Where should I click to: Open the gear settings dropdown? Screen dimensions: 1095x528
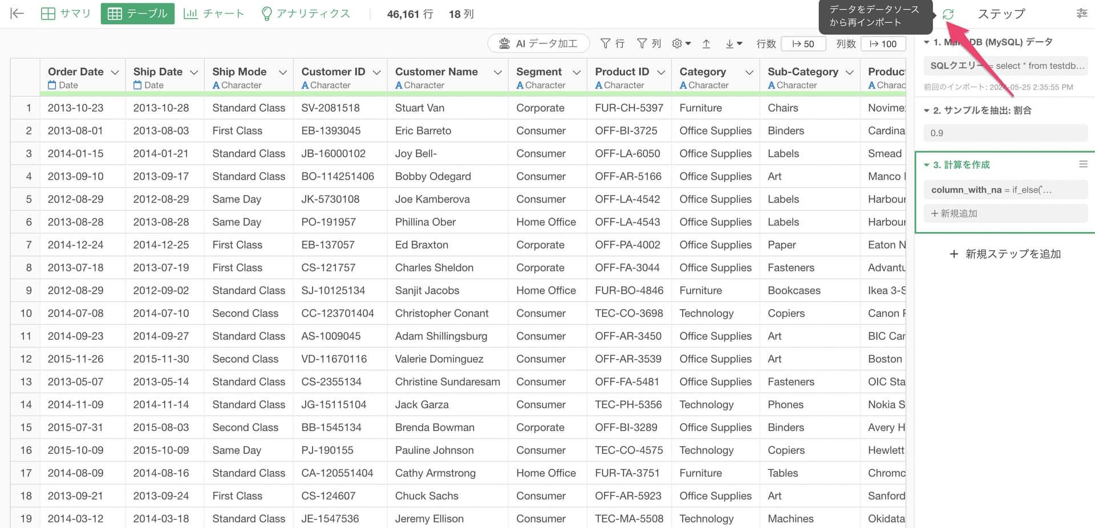click(x=682, y=43)
